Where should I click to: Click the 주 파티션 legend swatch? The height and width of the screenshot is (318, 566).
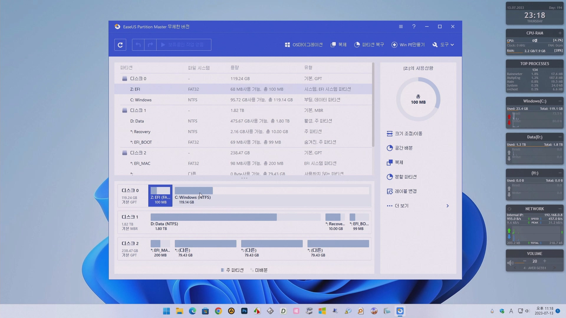pos(222,270)
